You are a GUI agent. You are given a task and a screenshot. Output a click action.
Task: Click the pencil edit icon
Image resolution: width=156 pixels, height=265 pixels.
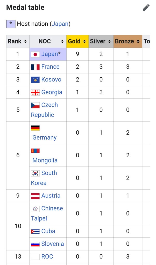pyautogui.click(x=146, y=8)
